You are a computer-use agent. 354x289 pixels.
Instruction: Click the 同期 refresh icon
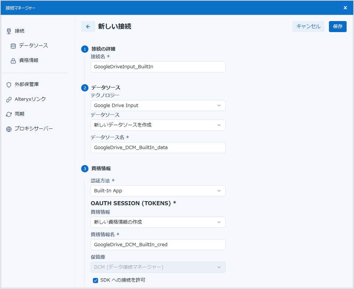pyautogui.click(x=9, y=114)
